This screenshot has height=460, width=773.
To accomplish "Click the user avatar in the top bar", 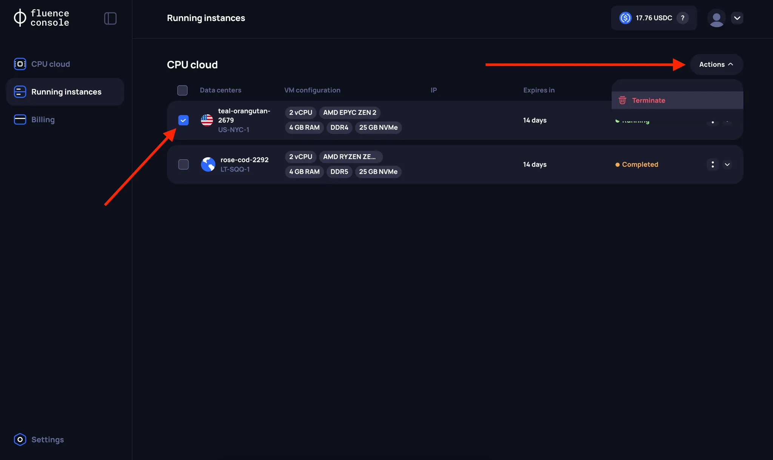I will coord(717,18).
